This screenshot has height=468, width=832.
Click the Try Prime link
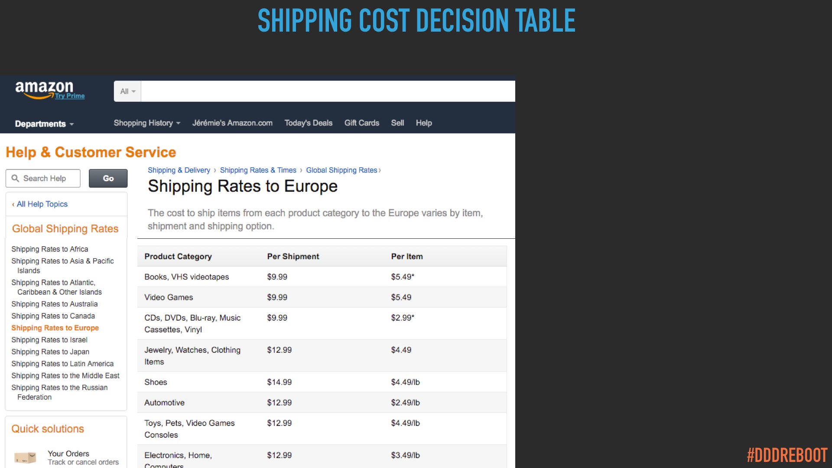pos(70,96)
